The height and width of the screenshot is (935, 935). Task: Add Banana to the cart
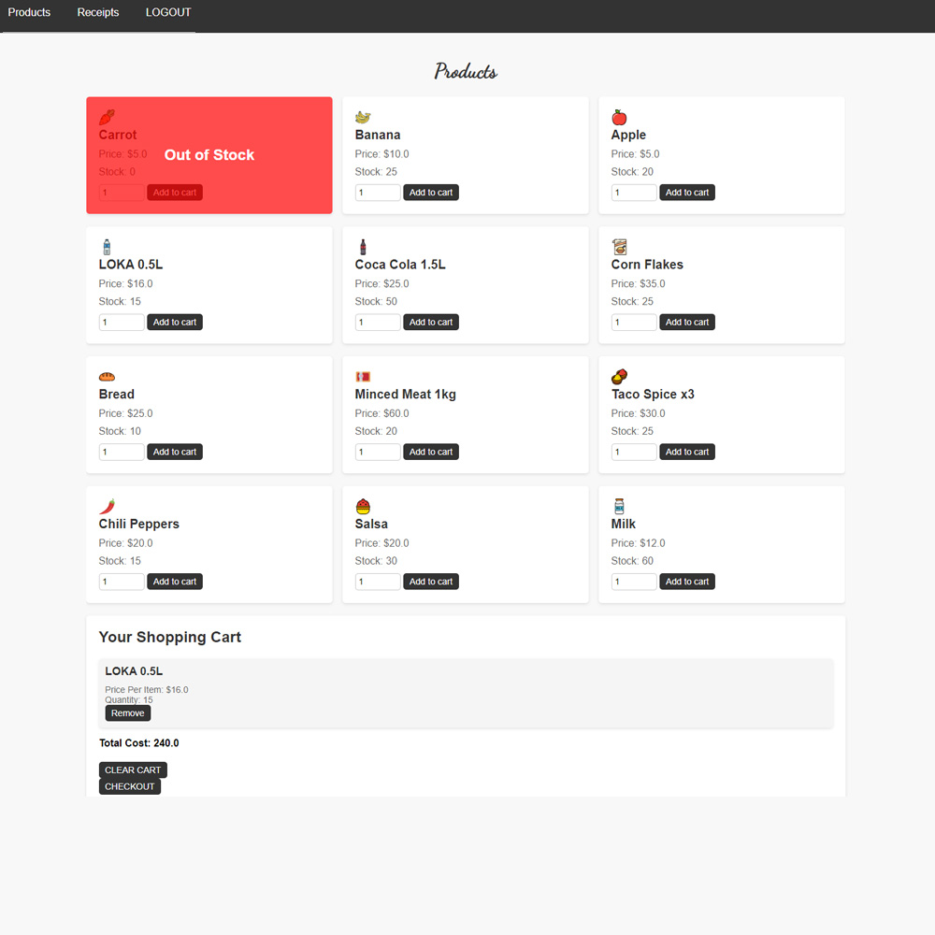(431, 193)
